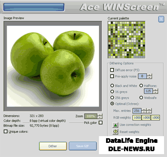Choose the 16 greys radio option
Viewport: 167px width, 157px height.
point(112,92)
